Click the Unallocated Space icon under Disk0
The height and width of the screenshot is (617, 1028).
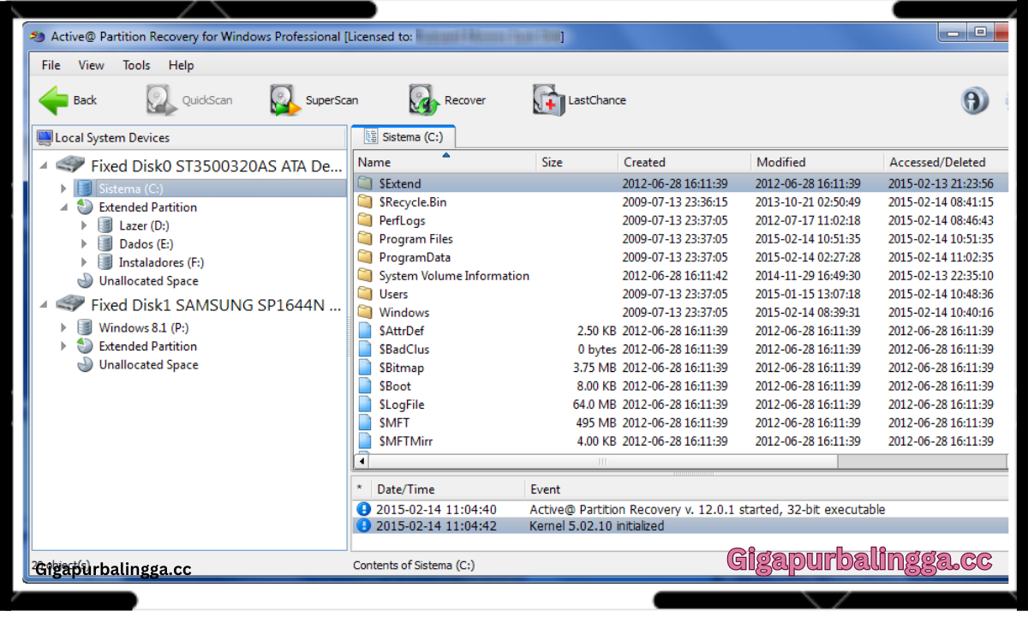coord(85,281)
